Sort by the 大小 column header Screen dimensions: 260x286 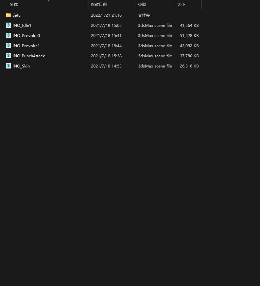tap(181, 5)
